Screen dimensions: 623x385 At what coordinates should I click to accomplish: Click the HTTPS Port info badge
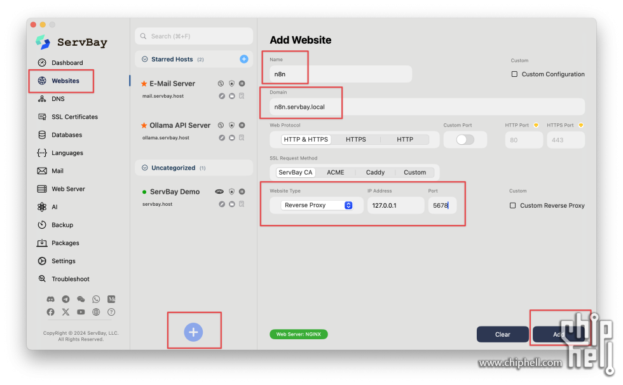pyautogui.click(x=581, y=125)
